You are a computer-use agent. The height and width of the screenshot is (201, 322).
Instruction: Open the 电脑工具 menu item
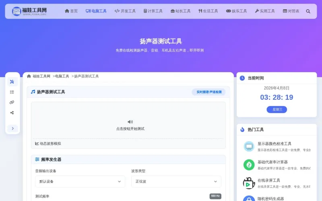pyautogui.click(x=96, y=11)
